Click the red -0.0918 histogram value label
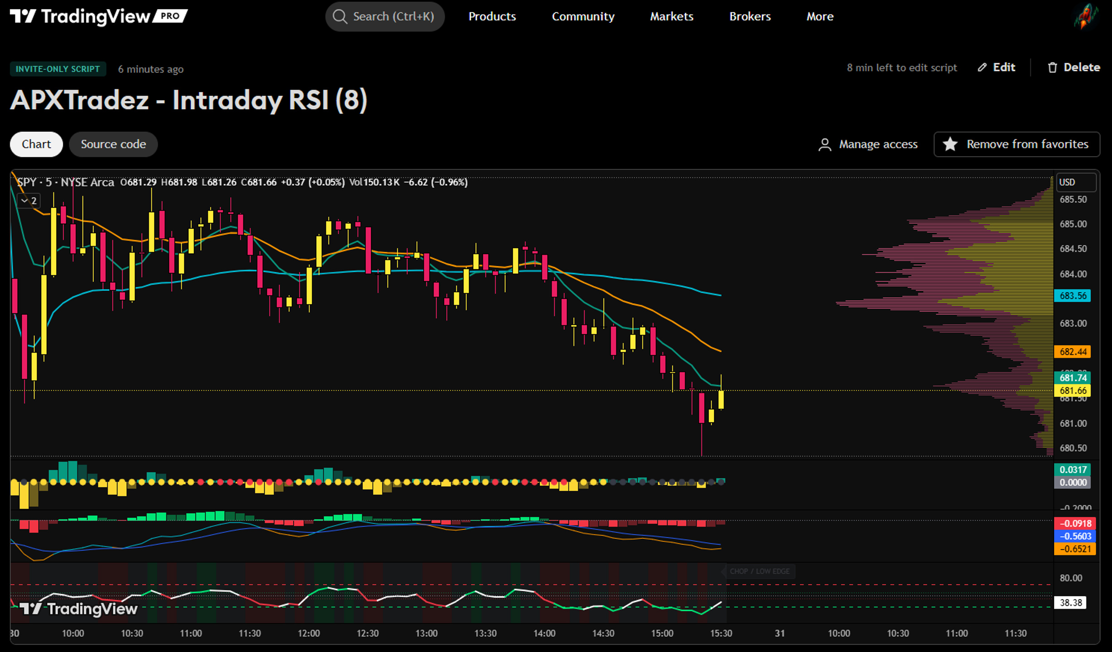This screenshot has width=1112, height=652. click(x=1075, y=523)
